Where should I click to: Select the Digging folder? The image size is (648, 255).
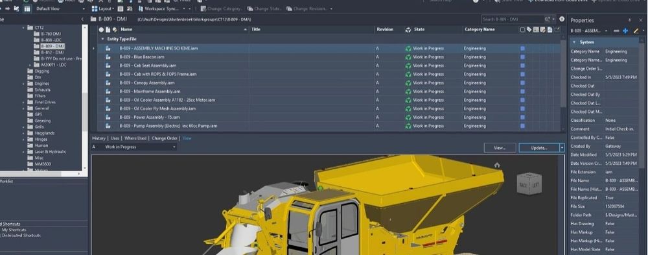point(41,71)
